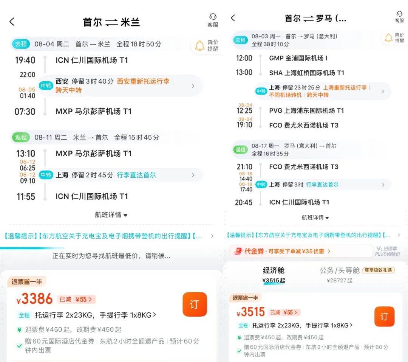Tap 赠60元国际酒店代金券 on the ¥3515 fare
Image resolution: width=408 pixels, height=362 pixels.
click(272, 347)
